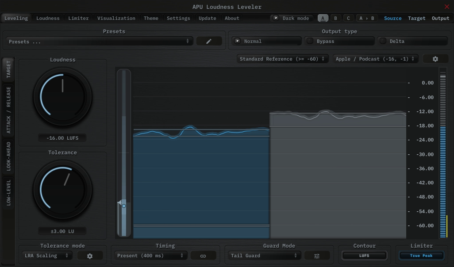Toggle the True Peak limiter button
This screenshot has width=454, height=267.
coord(421,256)
